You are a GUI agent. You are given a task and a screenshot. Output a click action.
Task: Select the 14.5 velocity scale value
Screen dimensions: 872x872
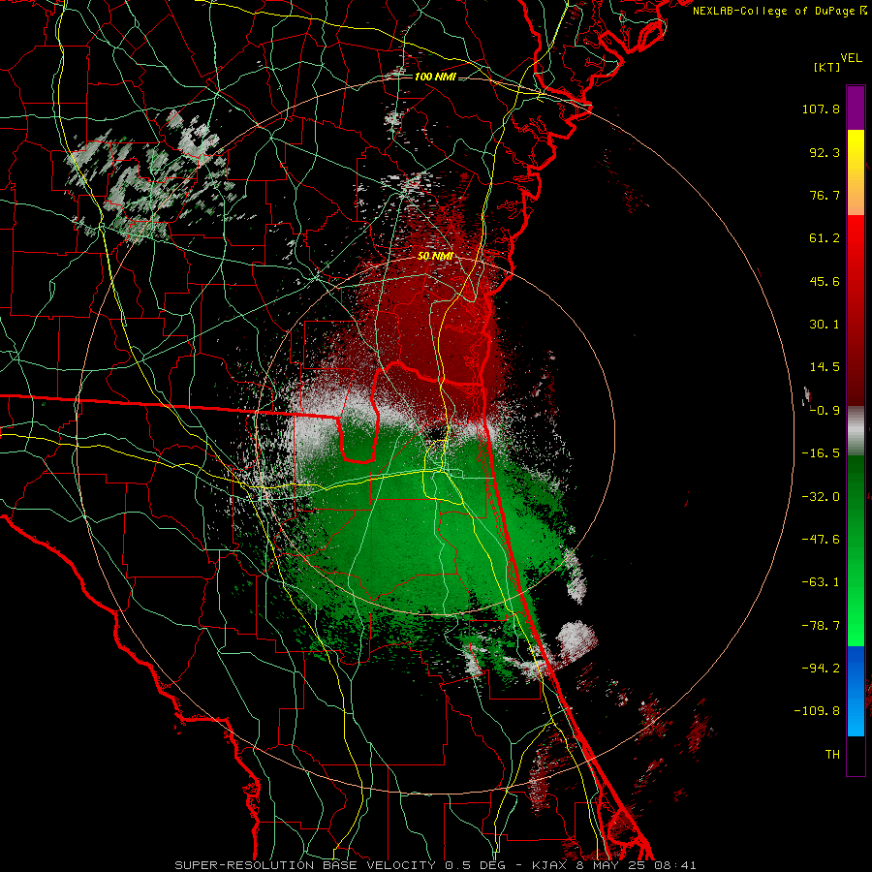[x=825, y=367]
